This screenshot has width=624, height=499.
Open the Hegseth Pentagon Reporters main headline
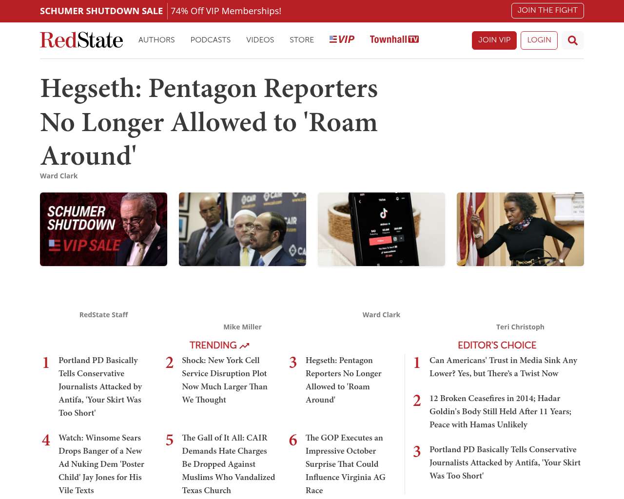coord(209,122)
